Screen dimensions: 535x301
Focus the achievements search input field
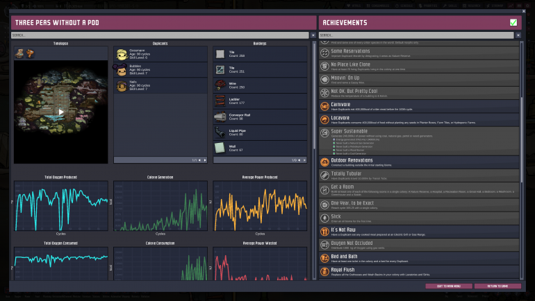tap(417, 35)
